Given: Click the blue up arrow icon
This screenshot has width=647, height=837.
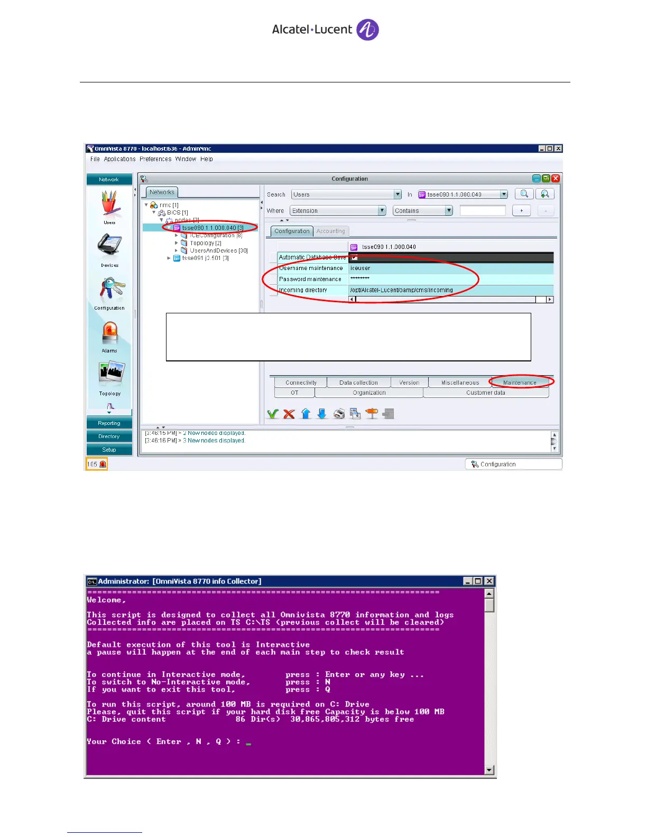Looking at the screenshot, I should (x=306, y=414).
